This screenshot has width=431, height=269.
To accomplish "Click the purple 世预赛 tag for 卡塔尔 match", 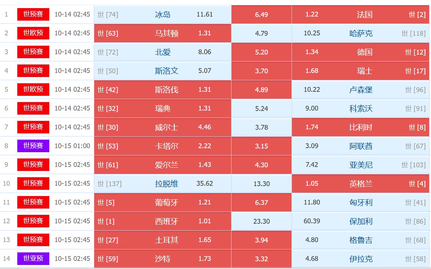I will (x=33, y=146).
